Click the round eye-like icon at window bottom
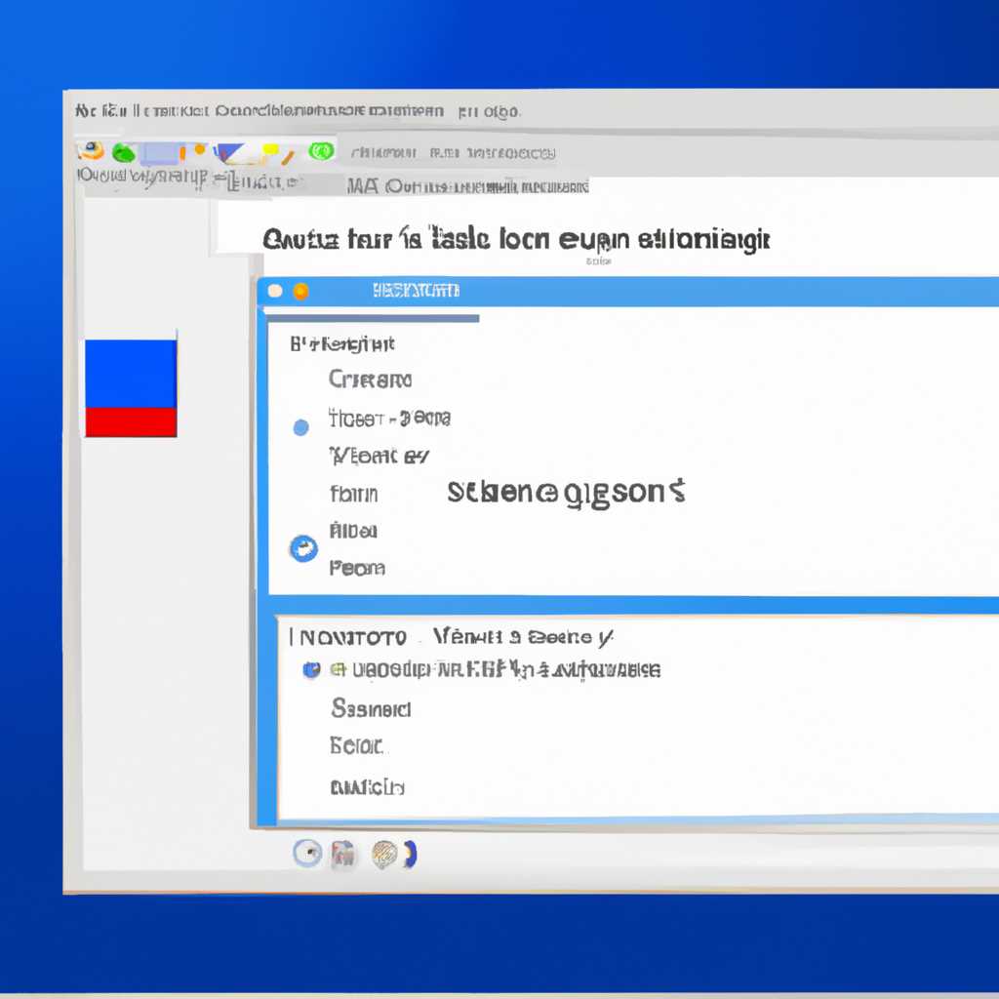 (307, 853)
